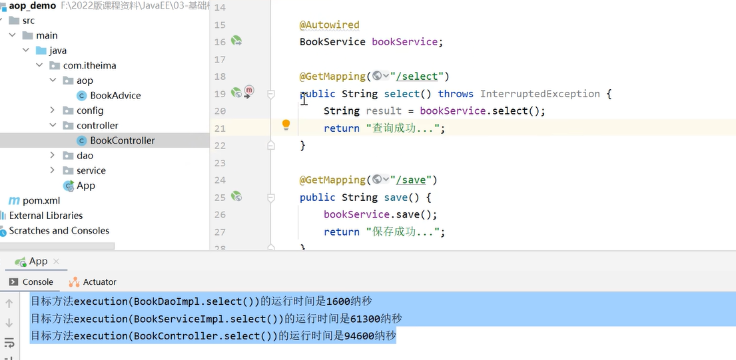736x360 pixels.
Task: Fold the save() method at line 25
Action: [271, 198]
